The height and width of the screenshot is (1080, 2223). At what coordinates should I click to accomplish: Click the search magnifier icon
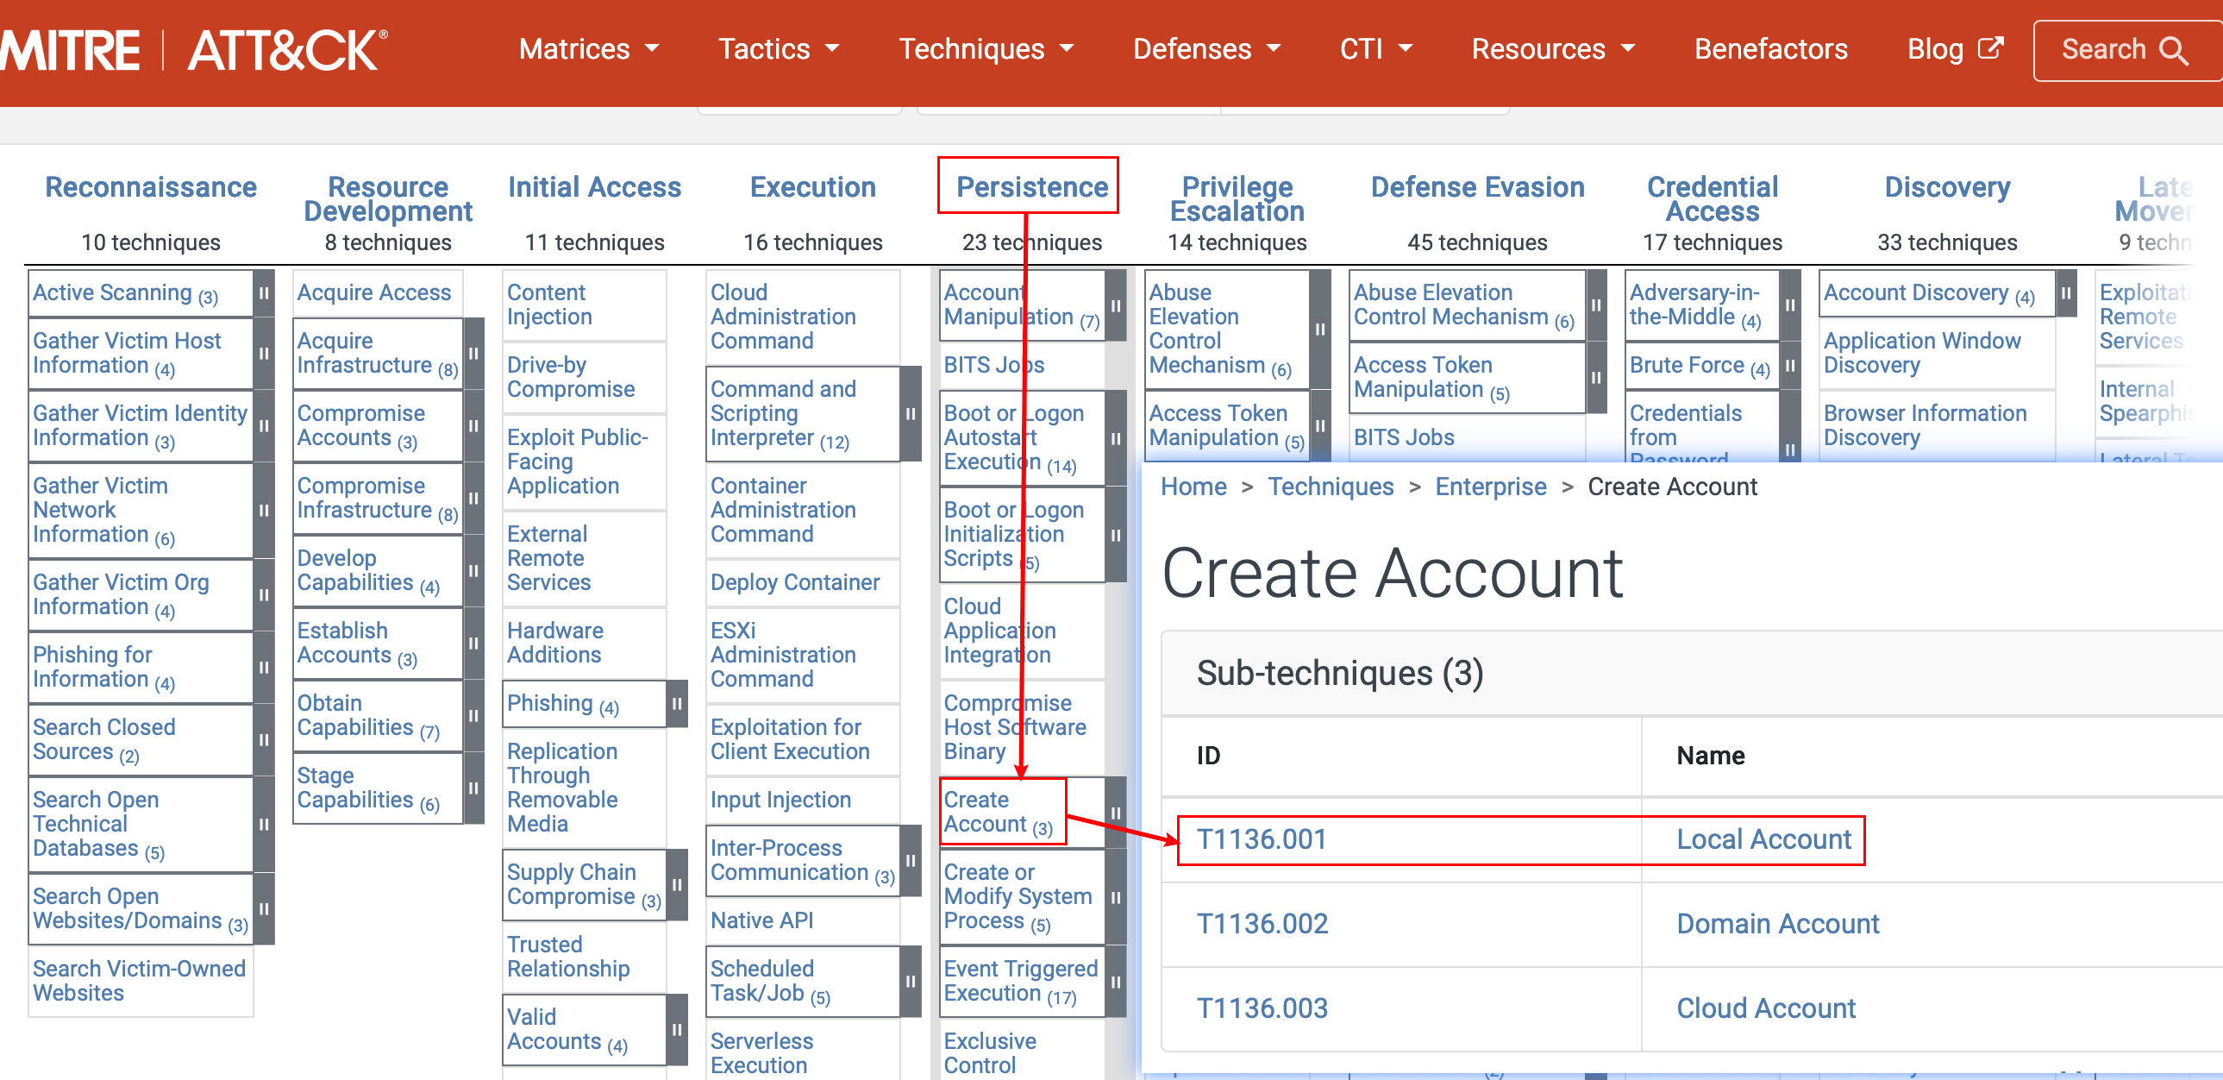coord(2173,51)
